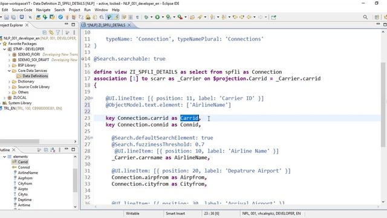387x218 pixels.
Task: Open the Search menu
Action: point(59,10)
